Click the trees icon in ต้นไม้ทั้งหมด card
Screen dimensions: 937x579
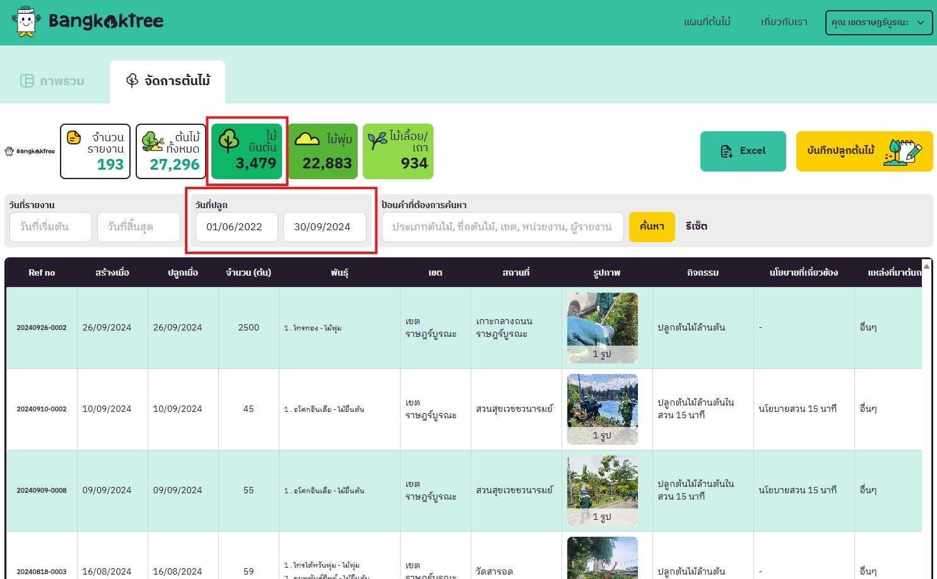(x=153, y=141)
